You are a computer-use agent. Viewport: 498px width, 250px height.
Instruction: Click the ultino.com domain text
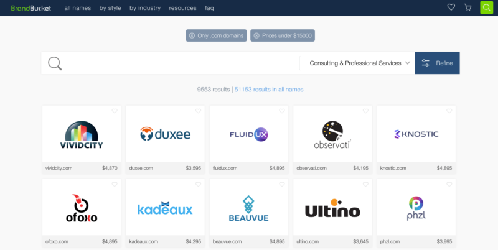(308, 241)
